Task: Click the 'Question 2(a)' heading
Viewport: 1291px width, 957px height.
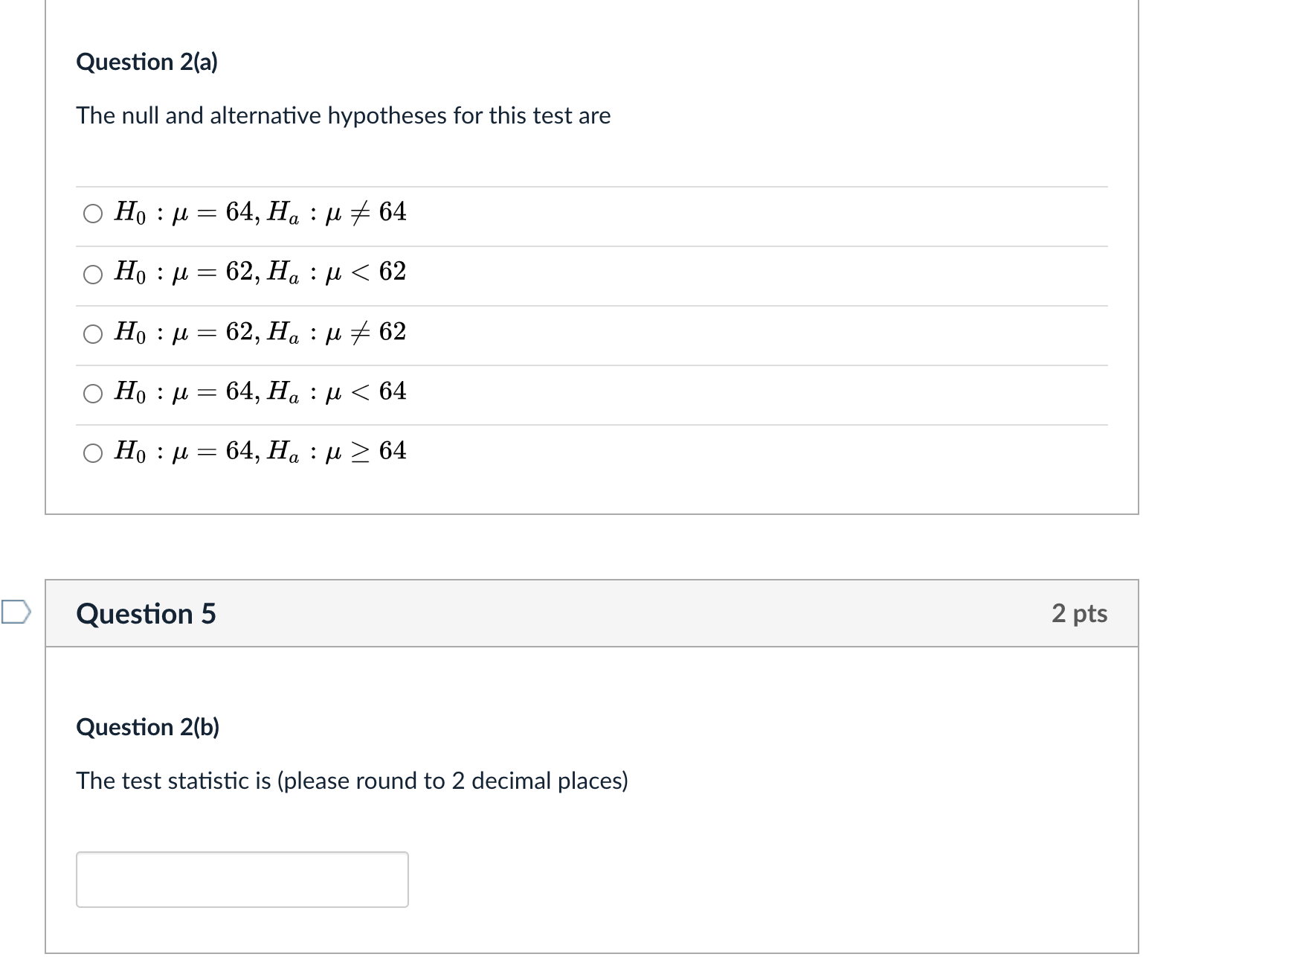Action: coord(147,62)
